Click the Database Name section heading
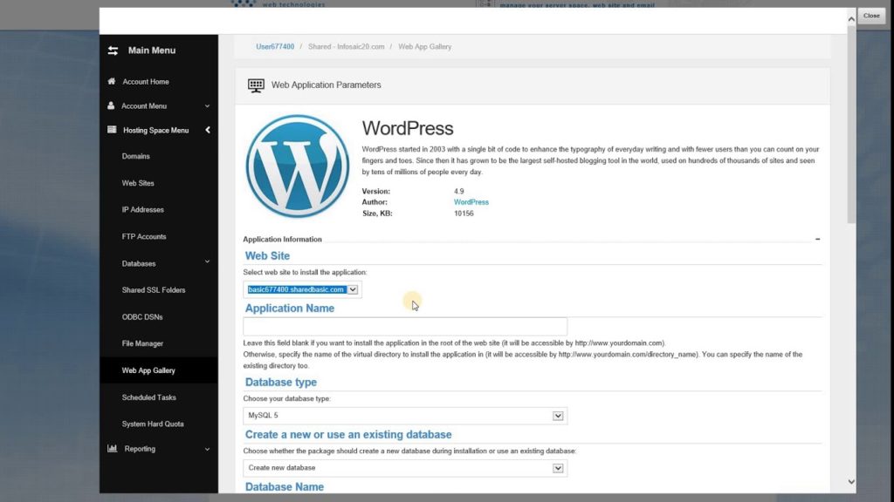The image size is (894, 502). coord(284,486)
